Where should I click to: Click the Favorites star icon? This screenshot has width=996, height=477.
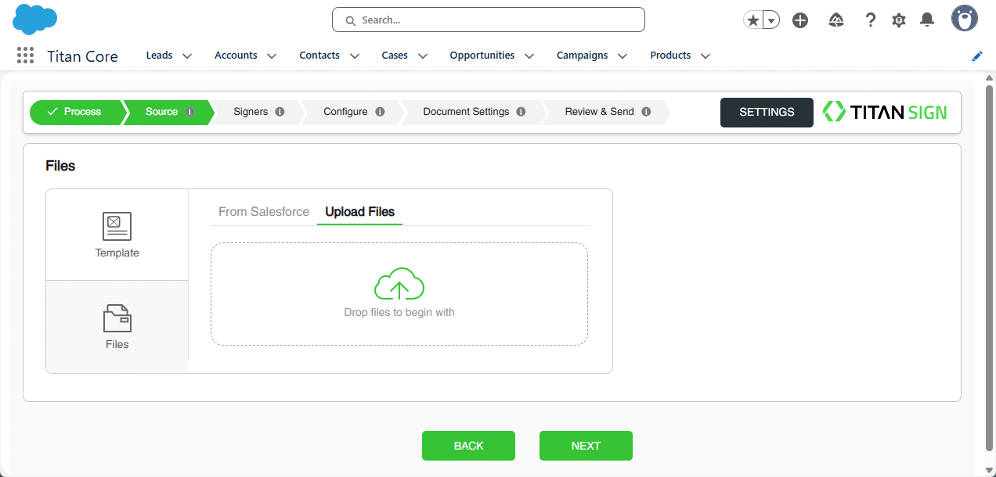(753, 20)
